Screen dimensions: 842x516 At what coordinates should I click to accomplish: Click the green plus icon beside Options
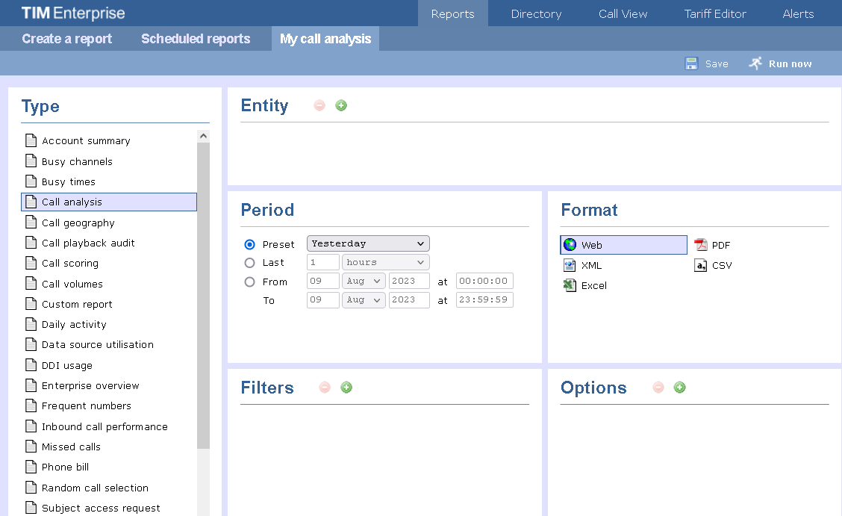point(679,387)
